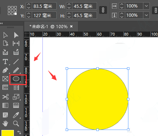Select the Gap tool
This screenshot has width=158, height=136.
[x=16, y=43]
